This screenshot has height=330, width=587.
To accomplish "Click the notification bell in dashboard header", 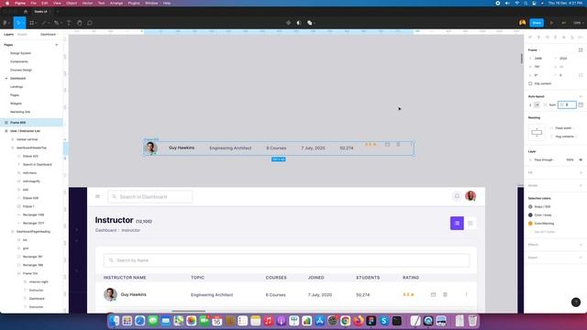I will [457, 196].
